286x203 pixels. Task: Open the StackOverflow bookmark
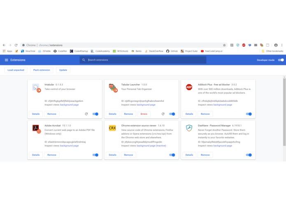pos(154,51)
